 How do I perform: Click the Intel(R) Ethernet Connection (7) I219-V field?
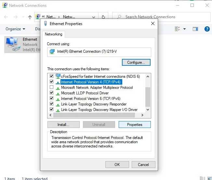click(99, 52)
